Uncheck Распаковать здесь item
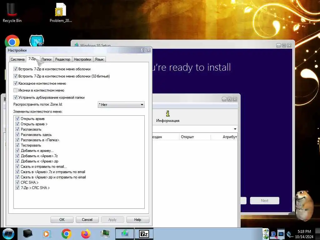 17,134
